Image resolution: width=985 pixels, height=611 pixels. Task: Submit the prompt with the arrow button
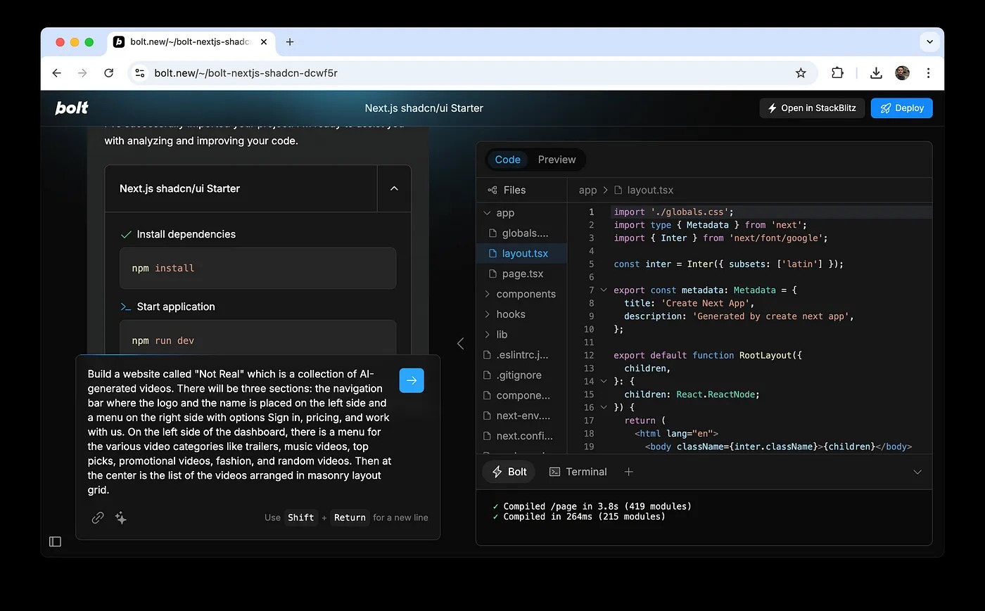click(412, 380)
